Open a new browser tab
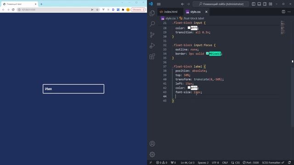 coord(41,4)
